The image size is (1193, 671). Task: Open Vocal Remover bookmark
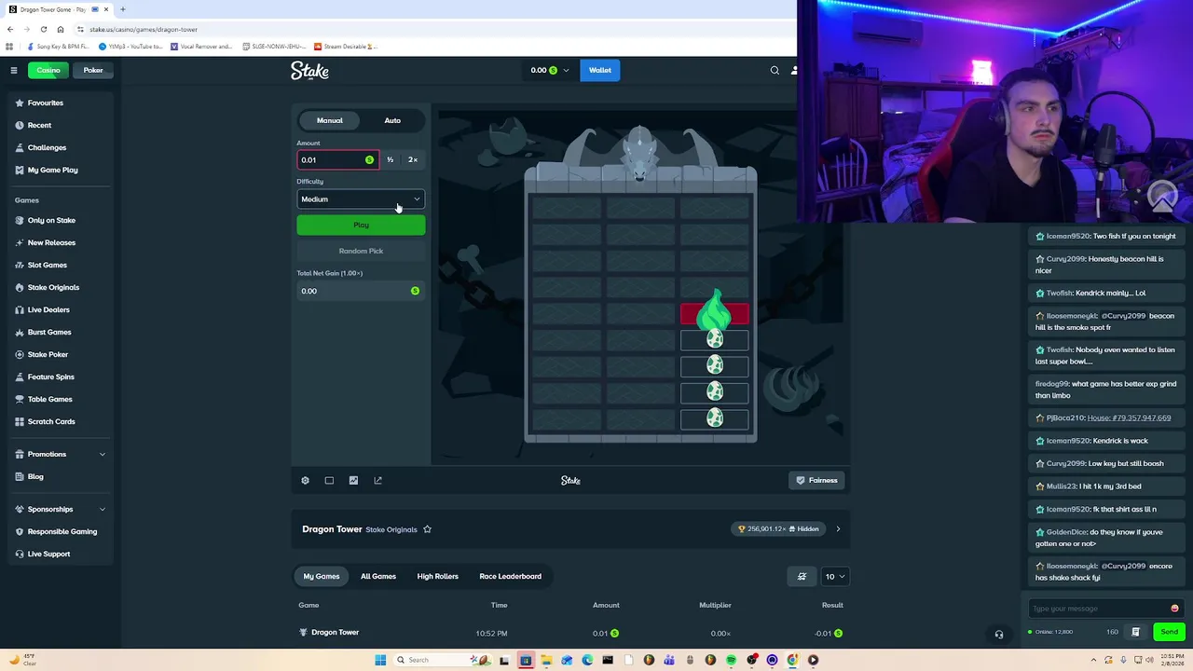(x=201, y=46)
